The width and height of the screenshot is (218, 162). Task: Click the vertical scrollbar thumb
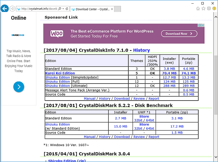click(x=216, y=85)
